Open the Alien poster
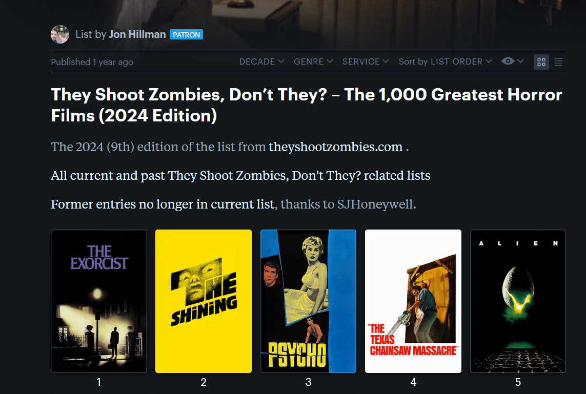This screenshot has width=586, height=394. pyautogui.click(x=518, y=301)
